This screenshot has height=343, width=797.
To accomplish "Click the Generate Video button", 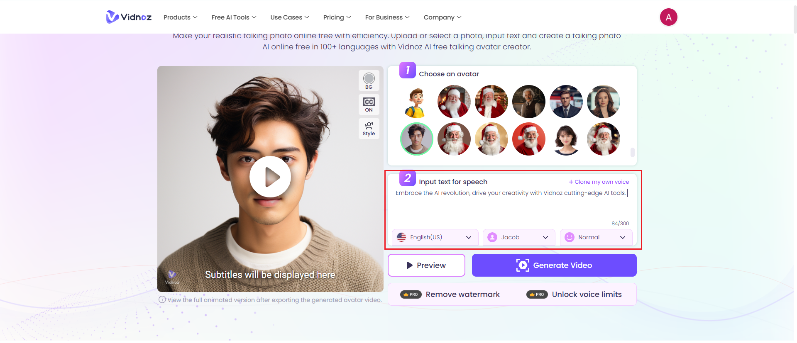I will [x=554, y=265].
